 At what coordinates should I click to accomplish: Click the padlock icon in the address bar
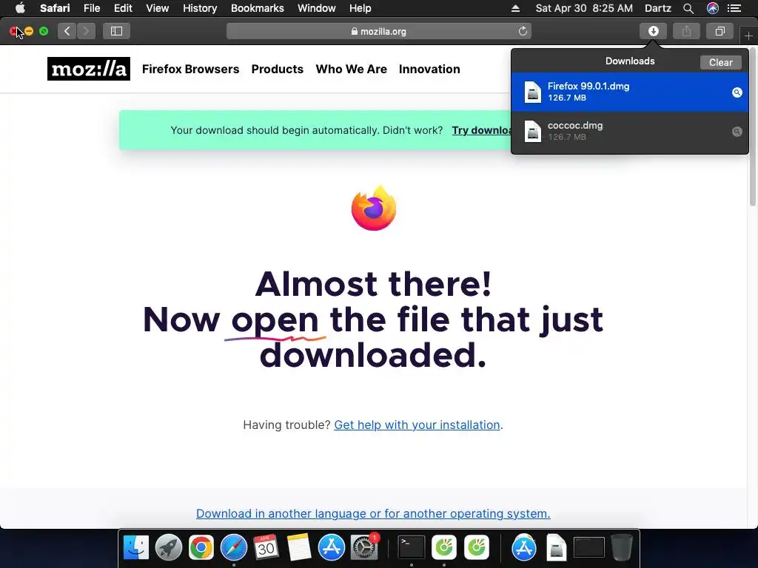click(x=355, y=31)
